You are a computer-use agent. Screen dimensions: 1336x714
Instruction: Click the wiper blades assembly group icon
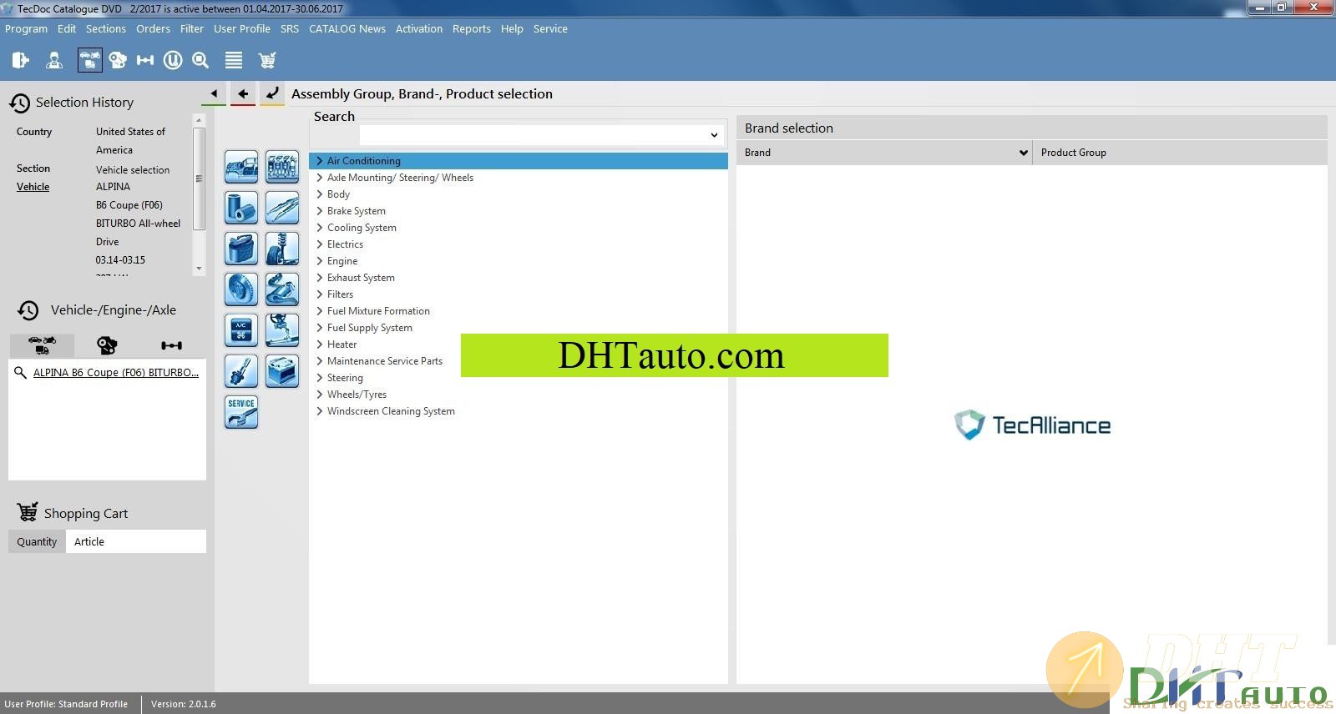click(x=282, y=208)
